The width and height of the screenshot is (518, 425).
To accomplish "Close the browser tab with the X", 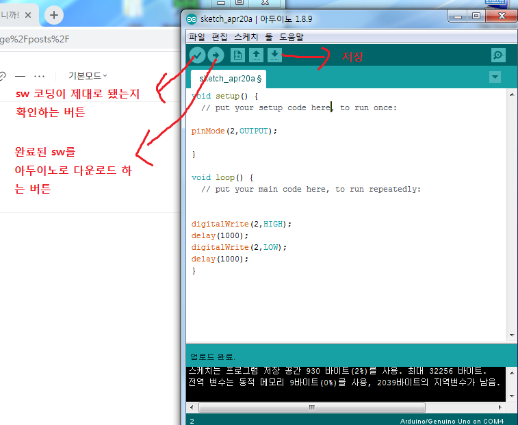I will point(28,15).
